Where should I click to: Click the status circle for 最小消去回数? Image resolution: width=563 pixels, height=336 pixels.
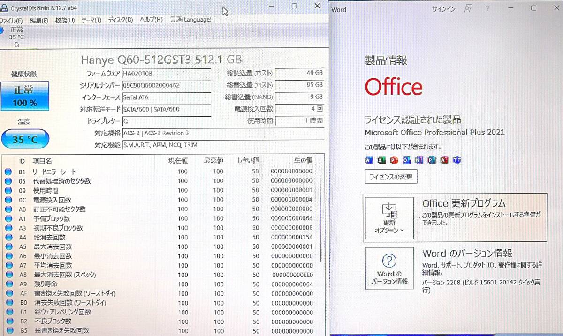click(x=8, y=256)
